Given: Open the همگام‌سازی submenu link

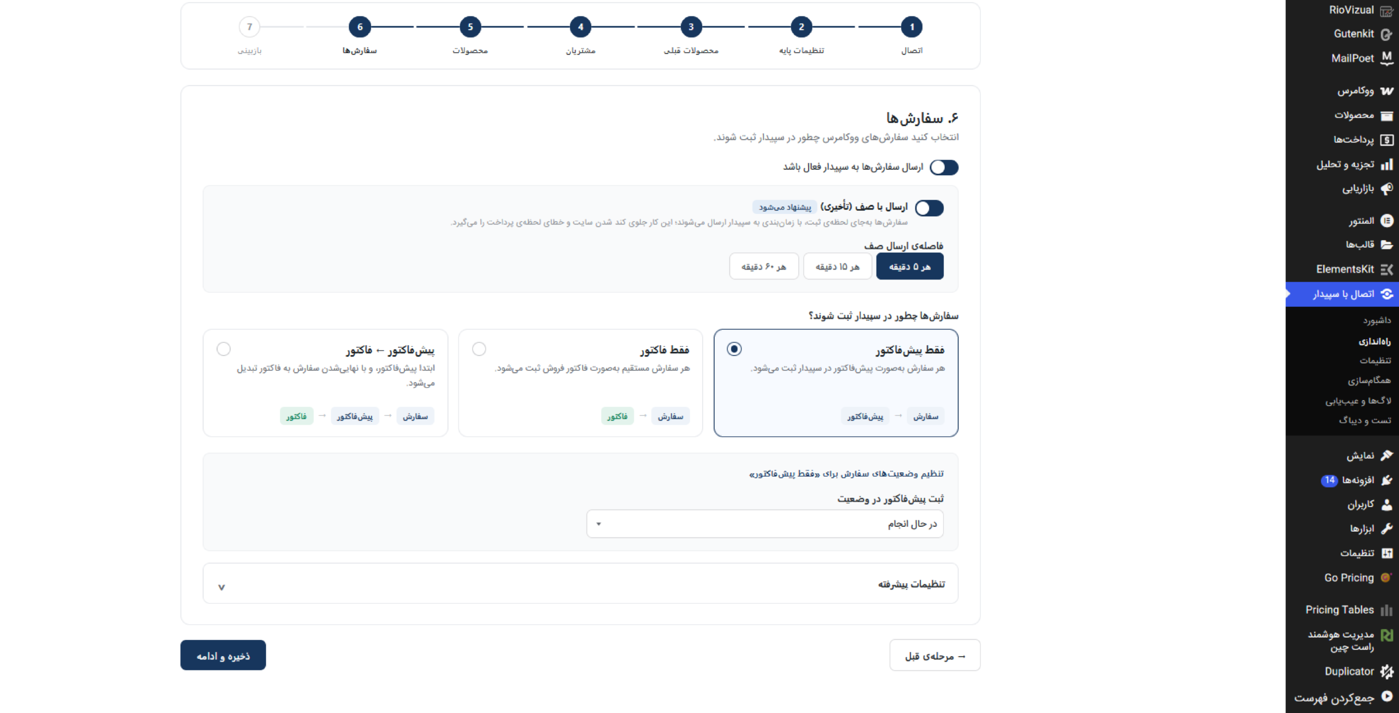Looking at the screenshot, I should click(x=1369, y=381).
